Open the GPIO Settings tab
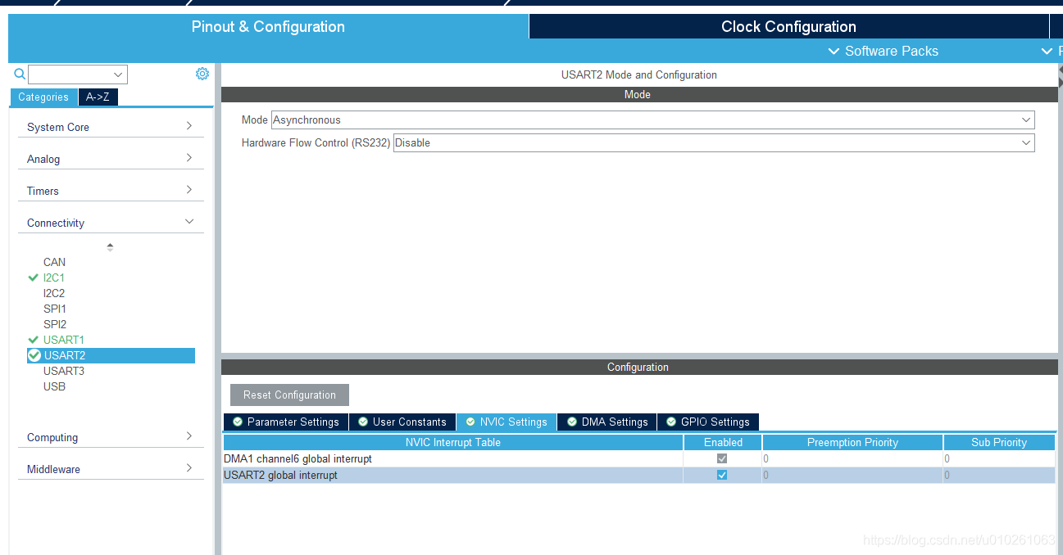Screen dimensions: 1063x555 pyautogui.click(x=708, y=422)
